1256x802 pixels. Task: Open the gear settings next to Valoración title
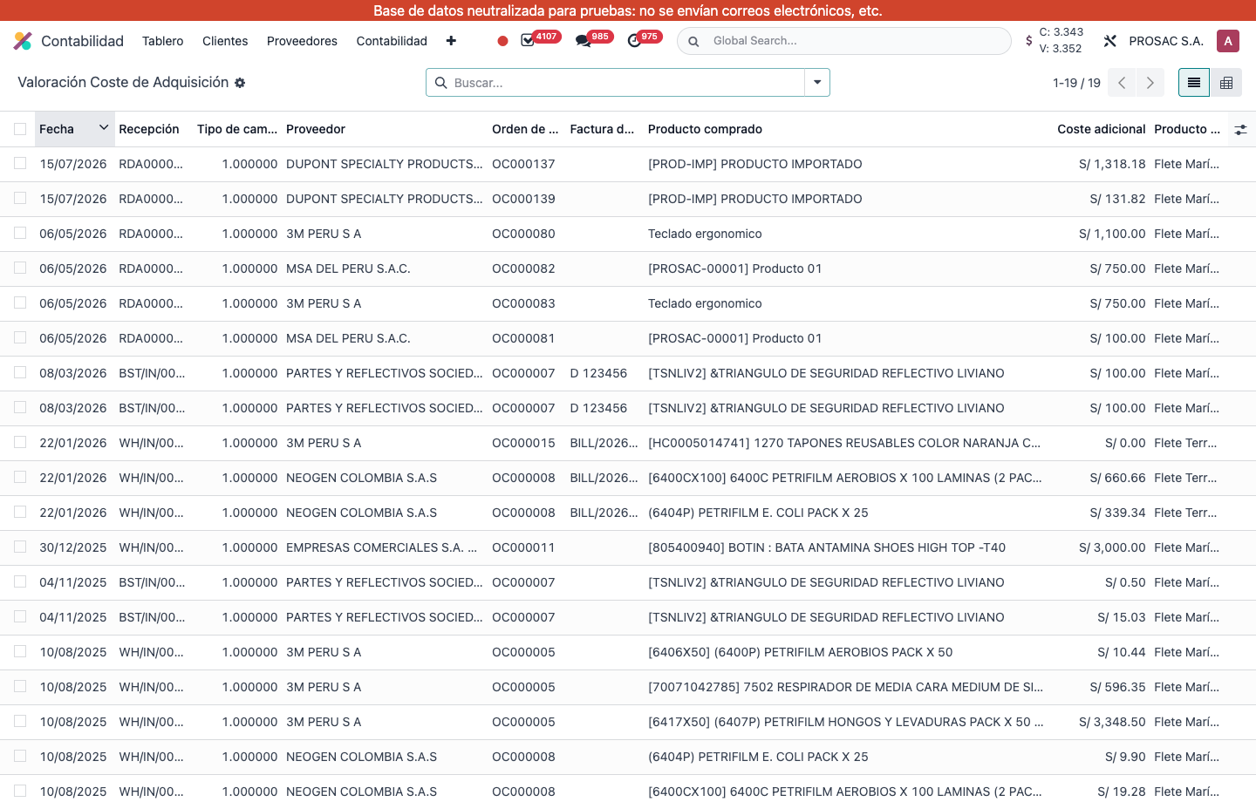point(240,83)
